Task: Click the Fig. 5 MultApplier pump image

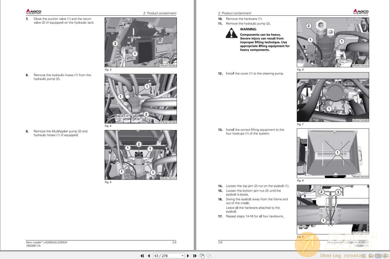Action: coord(141,155)
